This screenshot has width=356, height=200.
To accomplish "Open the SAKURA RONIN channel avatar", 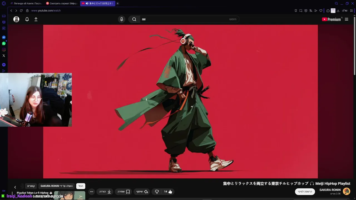I will click(x=347, y=191).
